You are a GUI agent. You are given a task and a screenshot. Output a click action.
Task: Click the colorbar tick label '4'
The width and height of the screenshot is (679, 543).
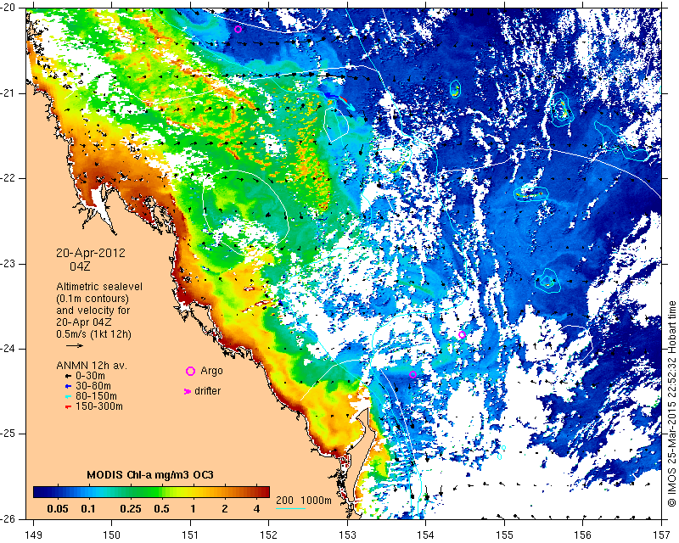(256, 509)
